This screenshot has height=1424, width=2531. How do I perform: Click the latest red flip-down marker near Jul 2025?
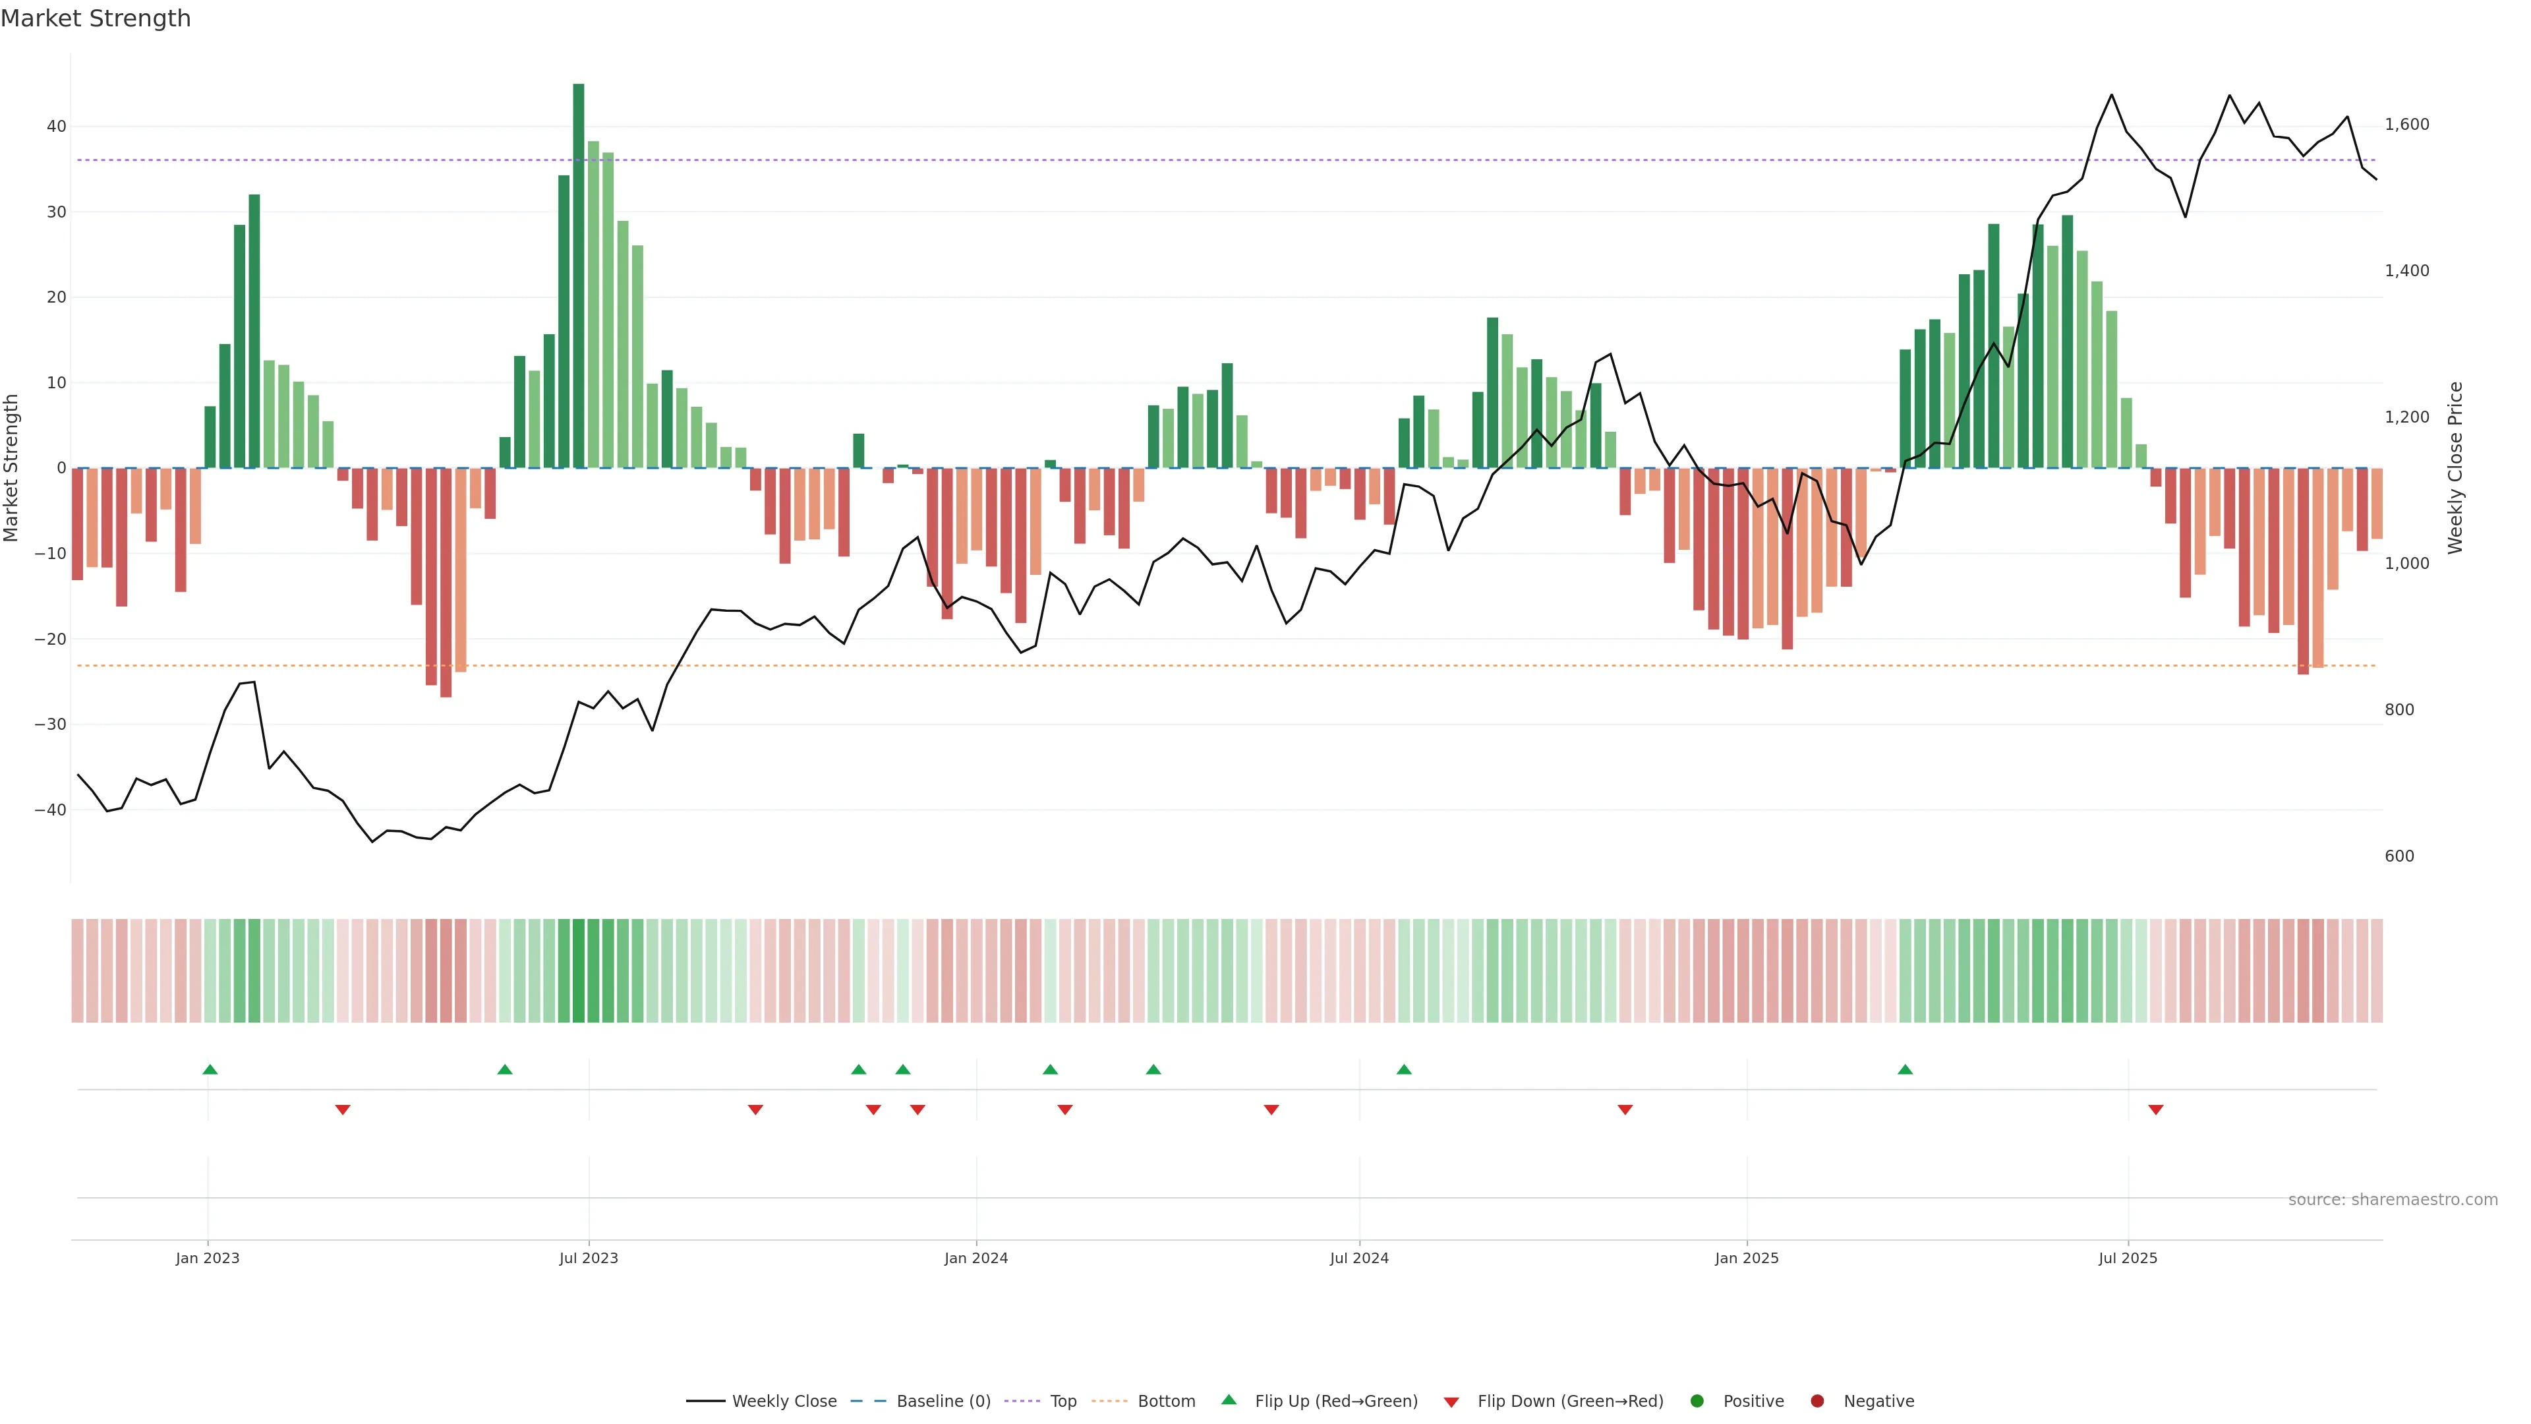2156,1110
